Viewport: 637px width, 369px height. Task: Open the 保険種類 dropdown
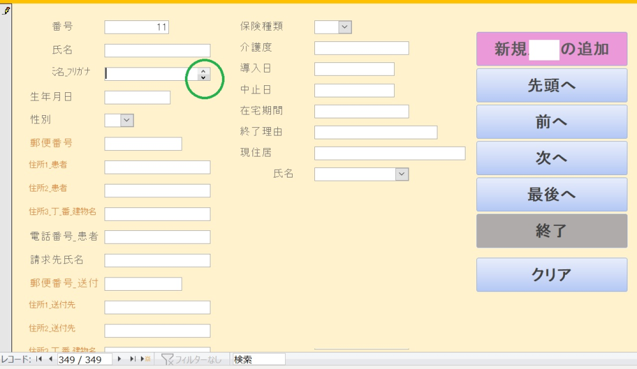click(x=345, y=27)
